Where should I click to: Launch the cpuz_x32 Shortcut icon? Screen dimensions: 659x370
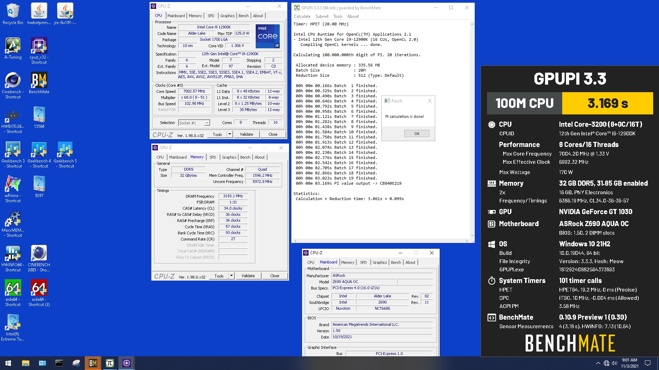39,51
